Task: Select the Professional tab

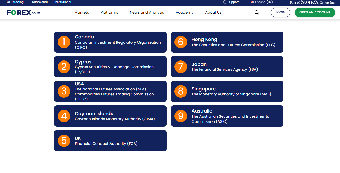Action: point(39,2)
